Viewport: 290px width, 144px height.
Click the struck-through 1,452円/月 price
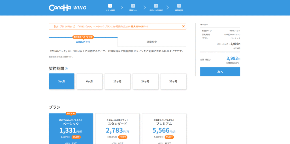[x=65, y=137]
